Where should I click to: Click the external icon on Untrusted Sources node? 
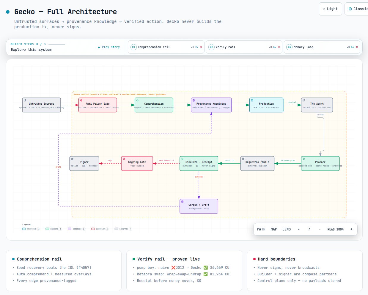(x=25, y=101)
